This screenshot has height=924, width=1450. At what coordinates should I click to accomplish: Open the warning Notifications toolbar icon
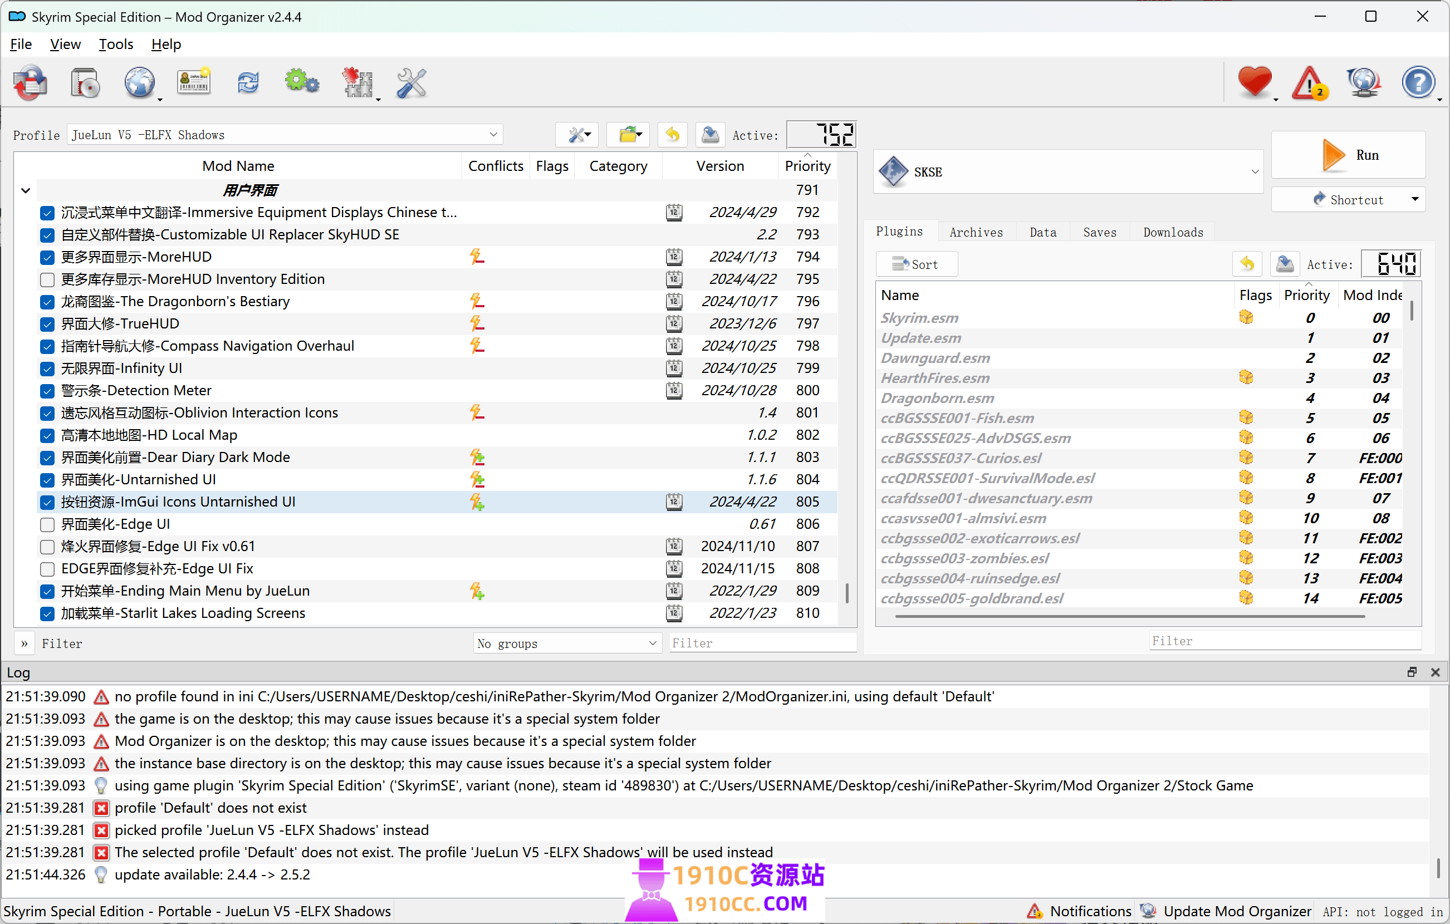(x=1310, y=82)
